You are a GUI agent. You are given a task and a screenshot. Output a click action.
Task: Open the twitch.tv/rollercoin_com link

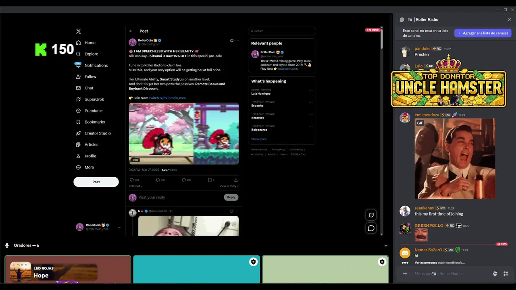coord(167,98)
